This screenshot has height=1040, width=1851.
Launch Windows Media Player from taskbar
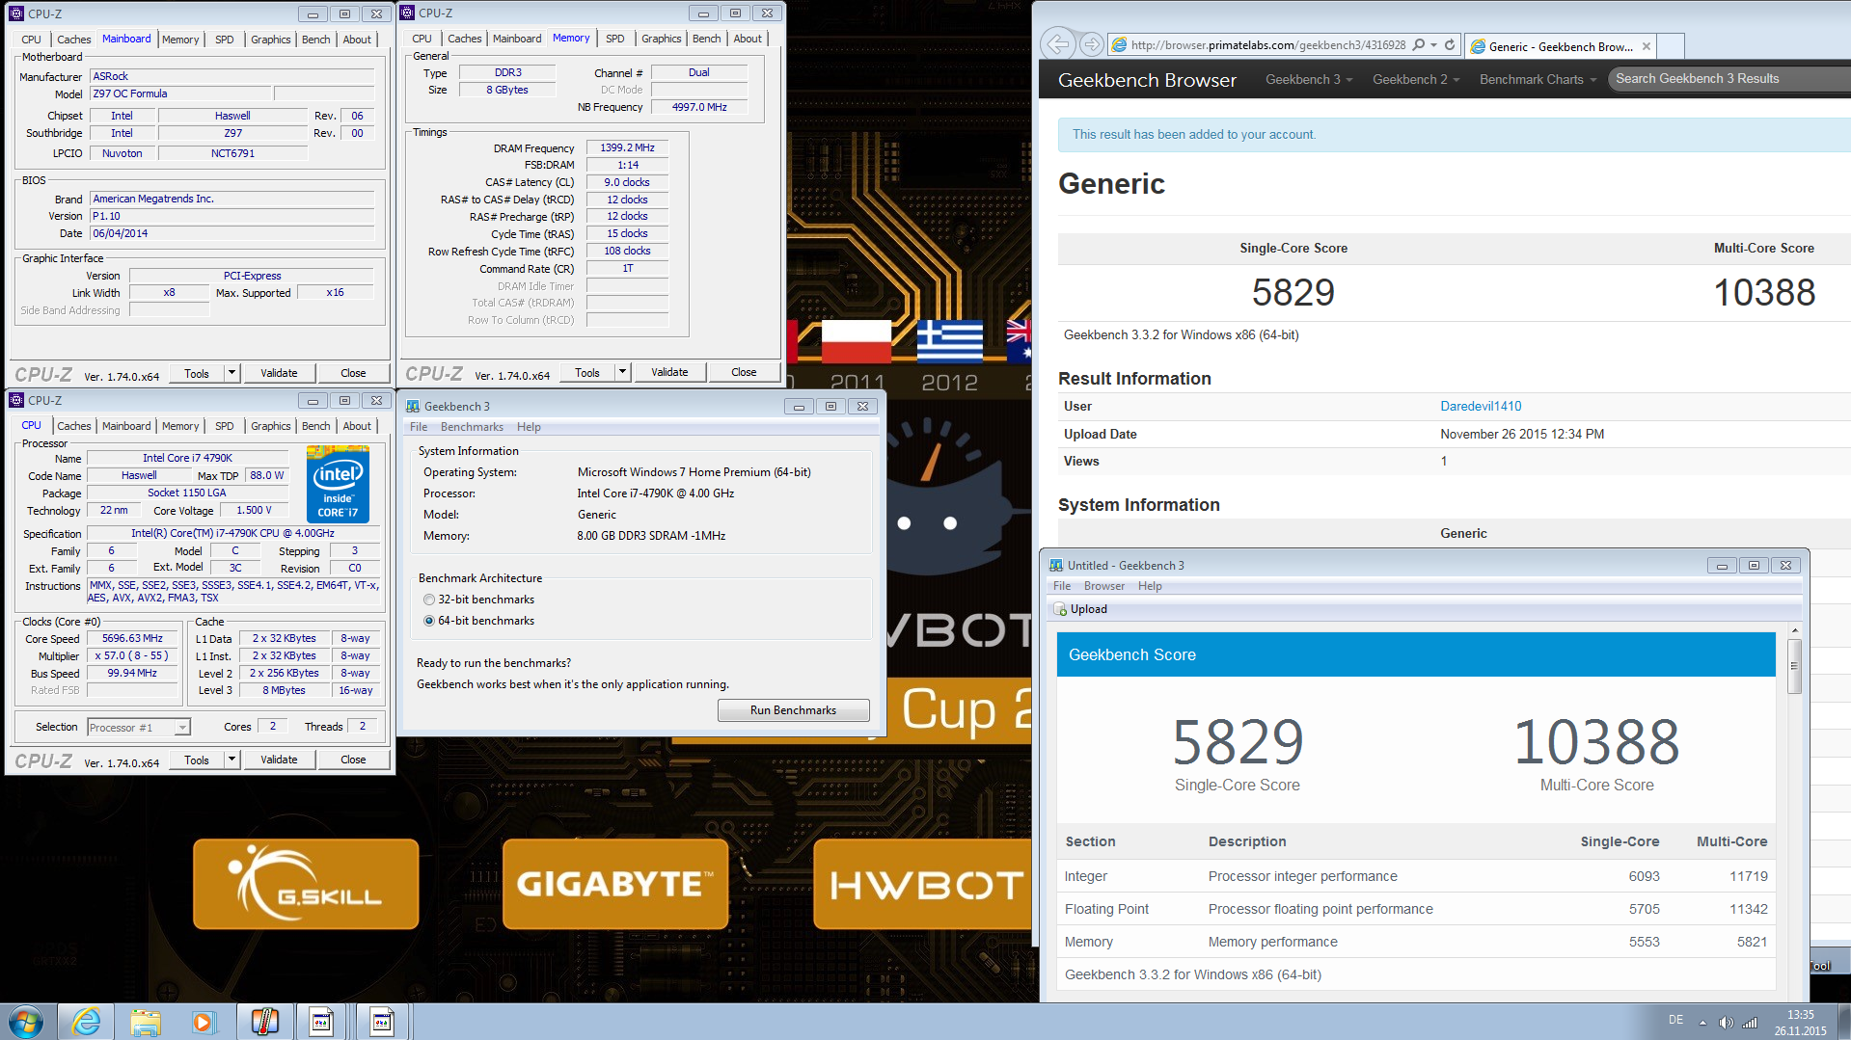pos(204,1022)
